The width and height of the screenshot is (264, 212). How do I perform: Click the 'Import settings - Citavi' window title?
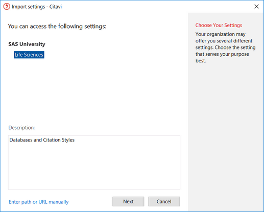37,7
